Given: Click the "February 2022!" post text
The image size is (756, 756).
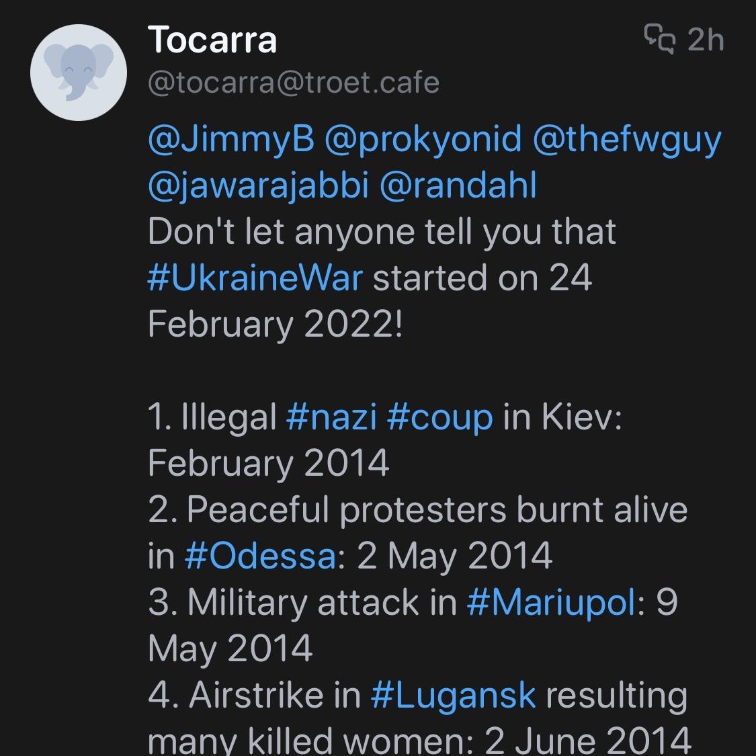Looking at the screenshot, I should pyautogui.click(x=275, y=325).
